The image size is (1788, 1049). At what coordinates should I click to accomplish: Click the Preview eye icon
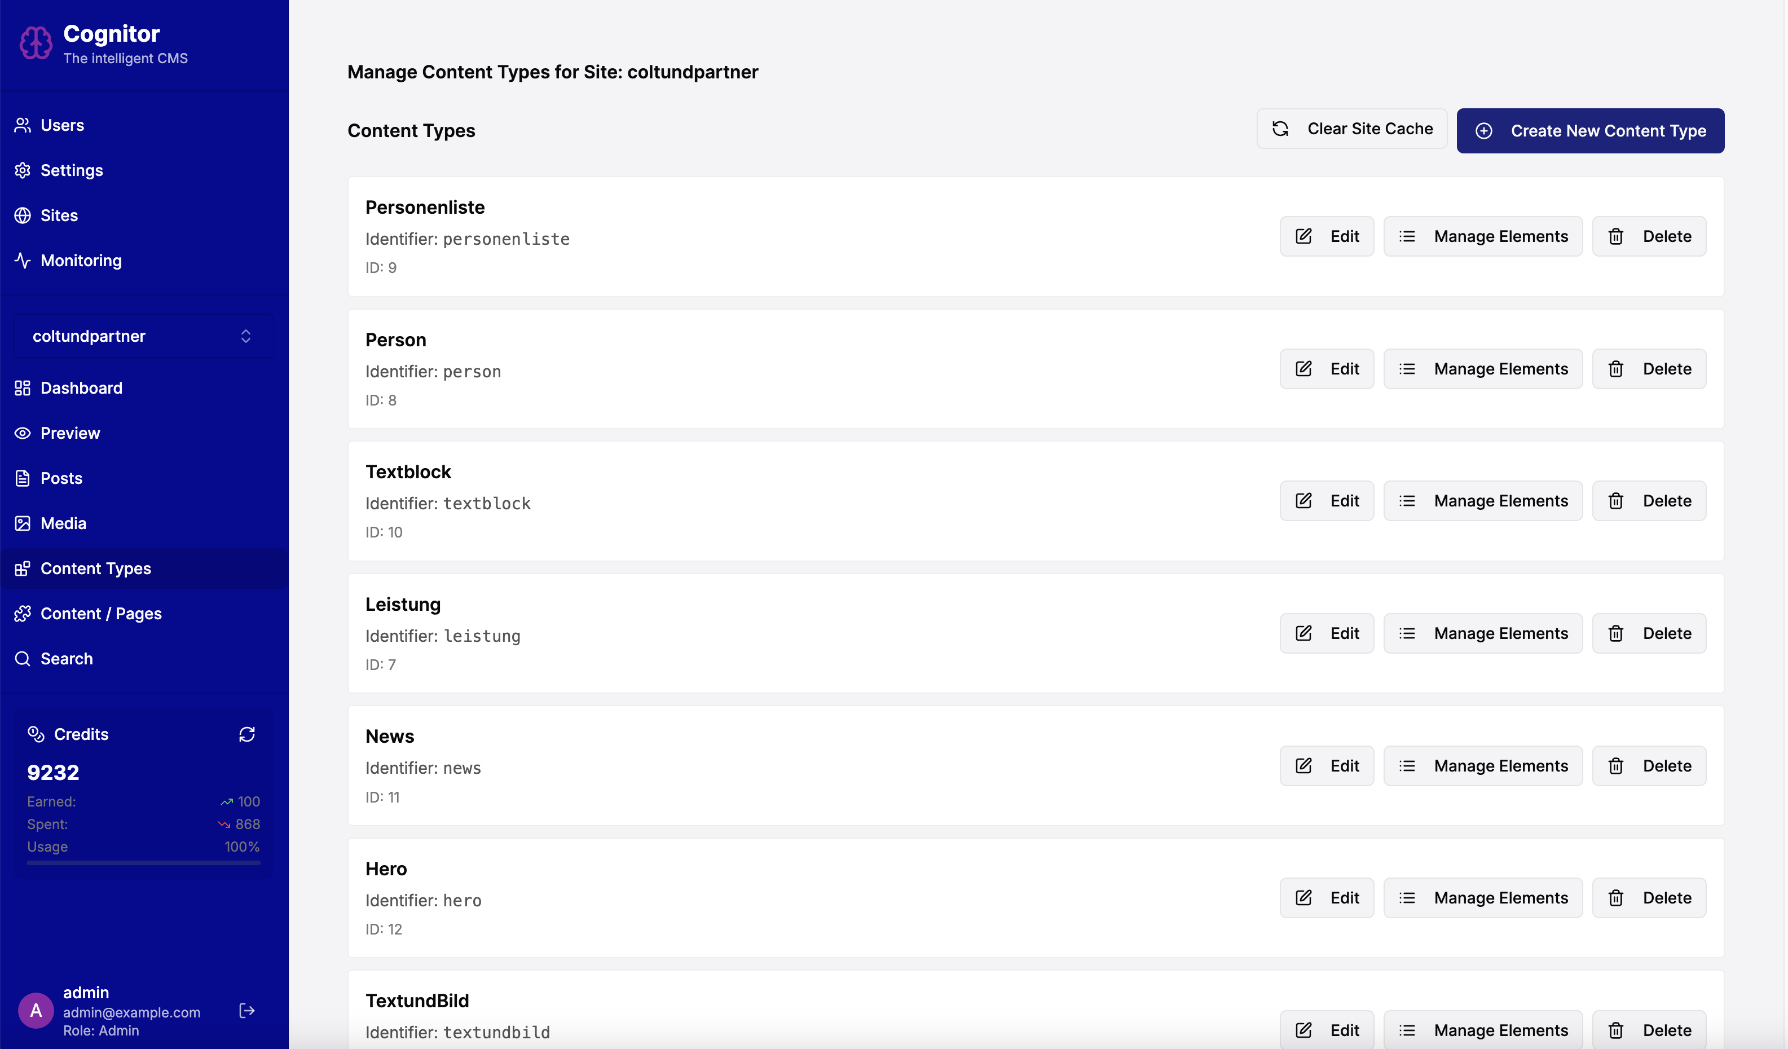(21, 433)
